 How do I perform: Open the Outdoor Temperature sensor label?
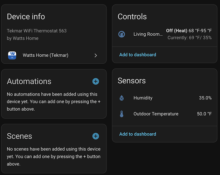(x=156, y=114)
